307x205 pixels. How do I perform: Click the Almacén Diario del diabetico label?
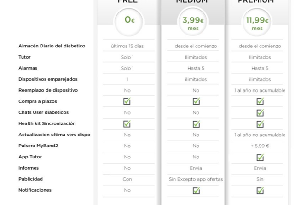point(52,46)
